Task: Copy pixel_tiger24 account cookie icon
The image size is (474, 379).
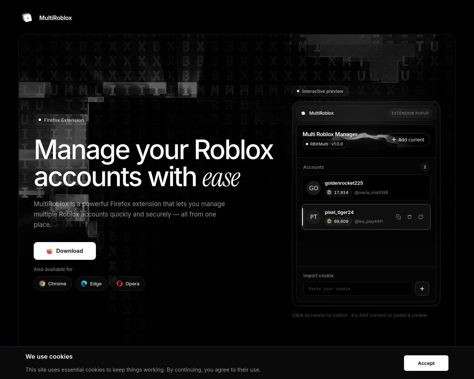Action: coord(398,217)
